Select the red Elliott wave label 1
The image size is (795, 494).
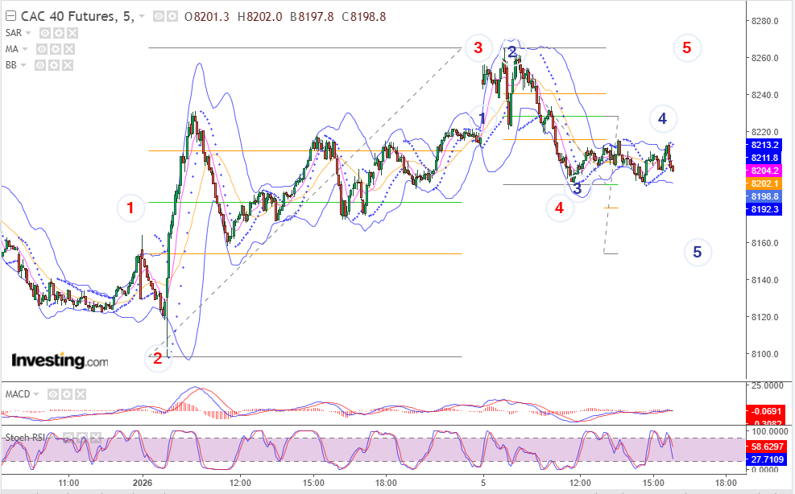pos(130,208)
